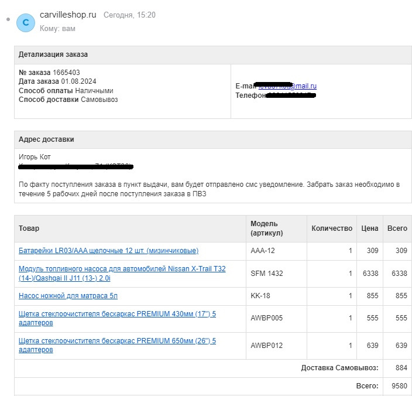
Task: Click the "Детализация заказа" section header
Action: coord(53,55)
